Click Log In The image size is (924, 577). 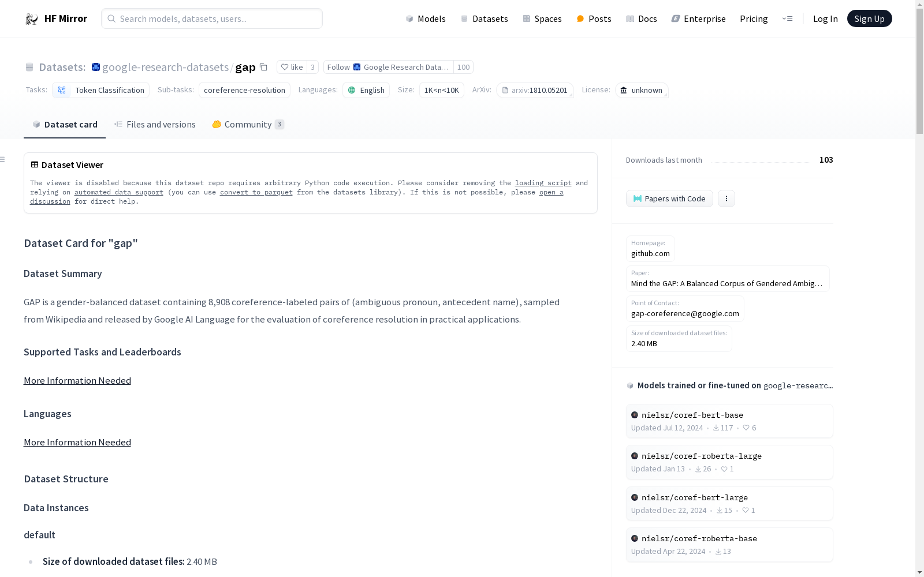(825, 18)
